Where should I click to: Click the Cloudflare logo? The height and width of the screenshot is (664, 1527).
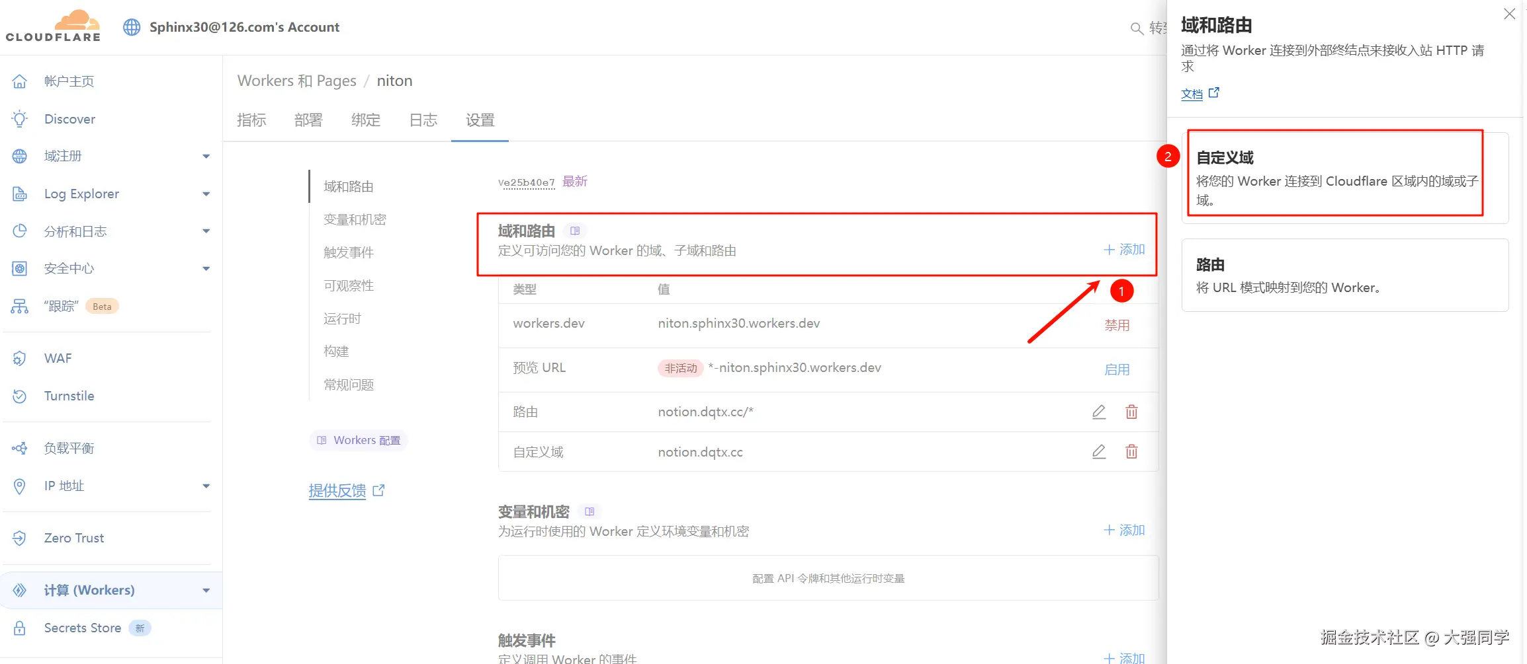tap(53, 26)
